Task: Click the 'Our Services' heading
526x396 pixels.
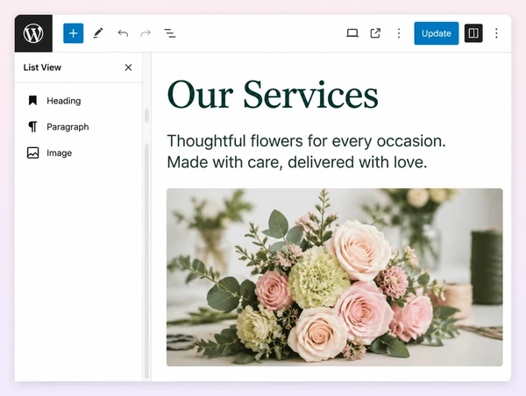Action: coord(273,95)
